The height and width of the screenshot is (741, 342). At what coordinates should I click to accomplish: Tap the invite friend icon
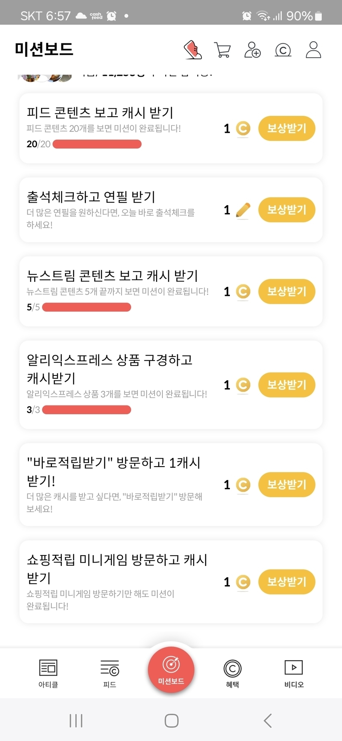(252, 50)
